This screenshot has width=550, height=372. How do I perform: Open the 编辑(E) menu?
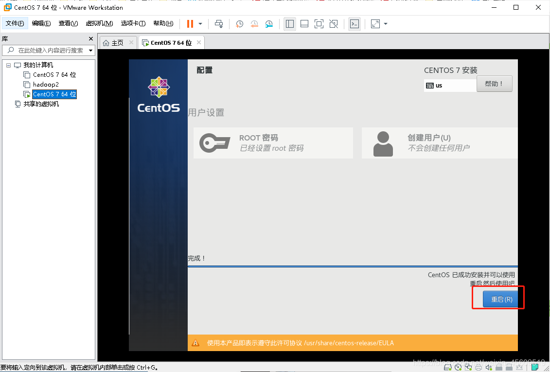coord(41,23)
